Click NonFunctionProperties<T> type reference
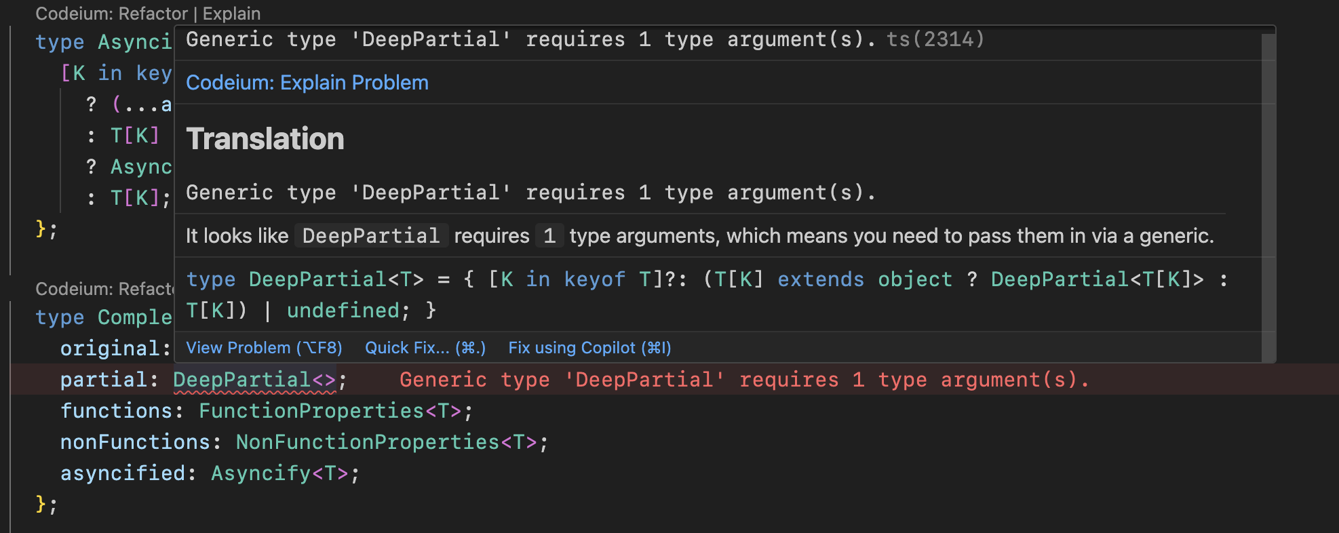This screenshot has height=533, width=1339. click(x=386, y=442)
